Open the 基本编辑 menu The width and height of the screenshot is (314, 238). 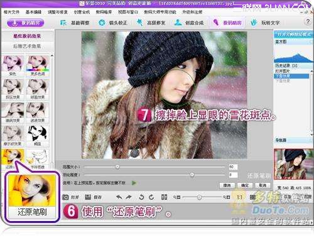(33, 12)
